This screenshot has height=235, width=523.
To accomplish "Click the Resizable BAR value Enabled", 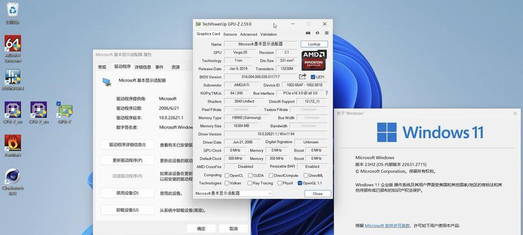I will click(312, 166).
